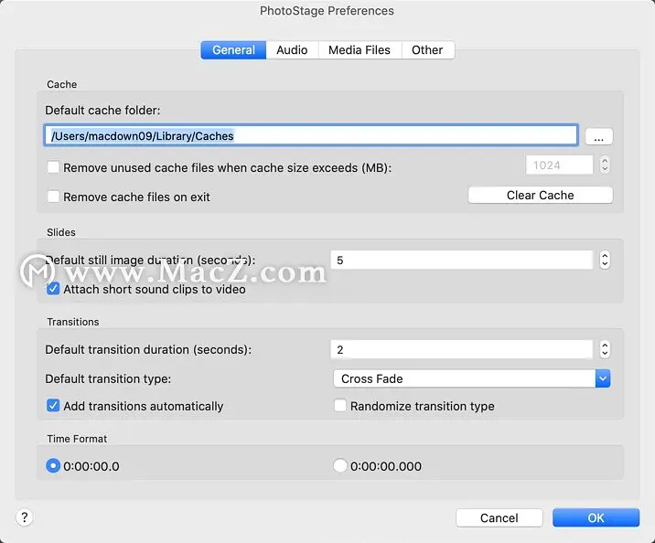This screenshot has width=655, height=543.
Task: Click the transition duration stepper
Action: click(x=605, y=349)
